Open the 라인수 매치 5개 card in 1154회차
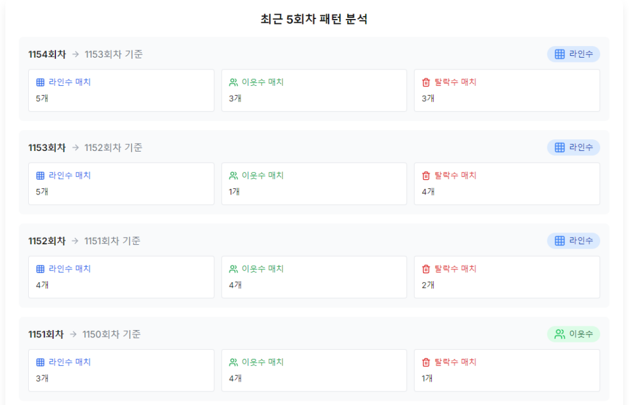The width and height of the screenshot is (629, 405). [121, 91]
